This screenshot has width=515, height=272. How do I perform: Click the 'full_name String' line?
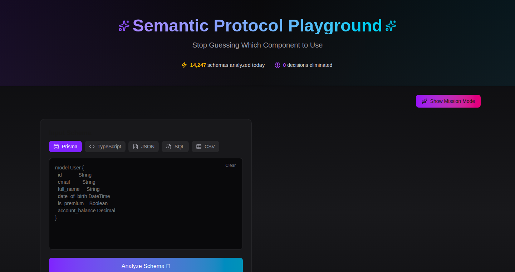[79, 189]
